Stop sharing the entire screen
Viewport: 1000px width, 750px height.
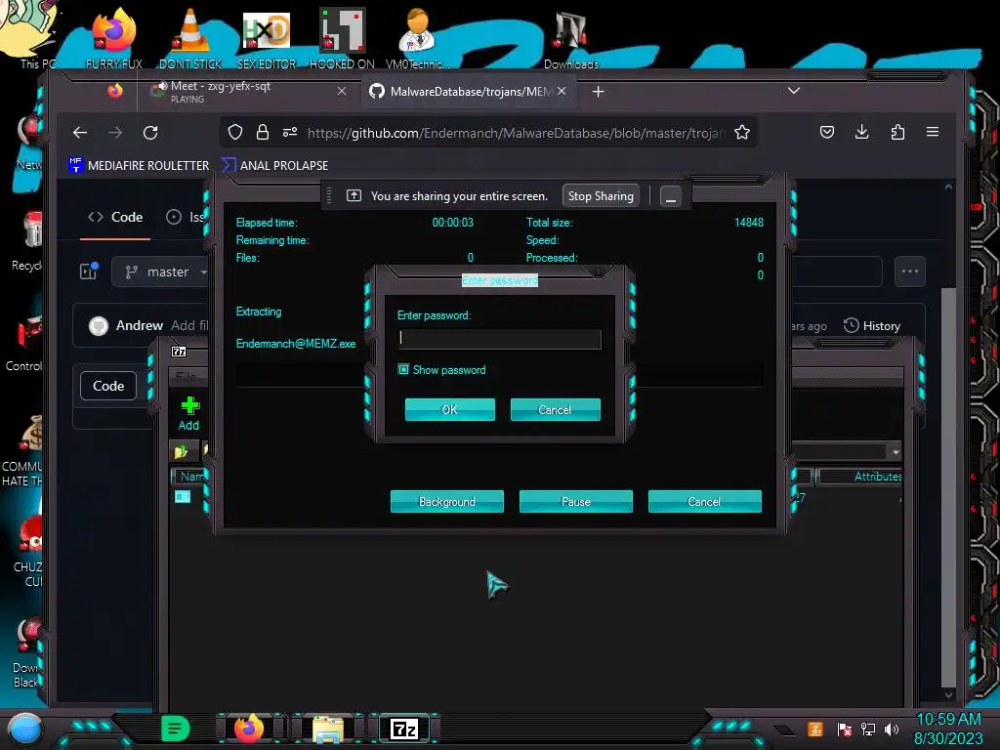601,195
